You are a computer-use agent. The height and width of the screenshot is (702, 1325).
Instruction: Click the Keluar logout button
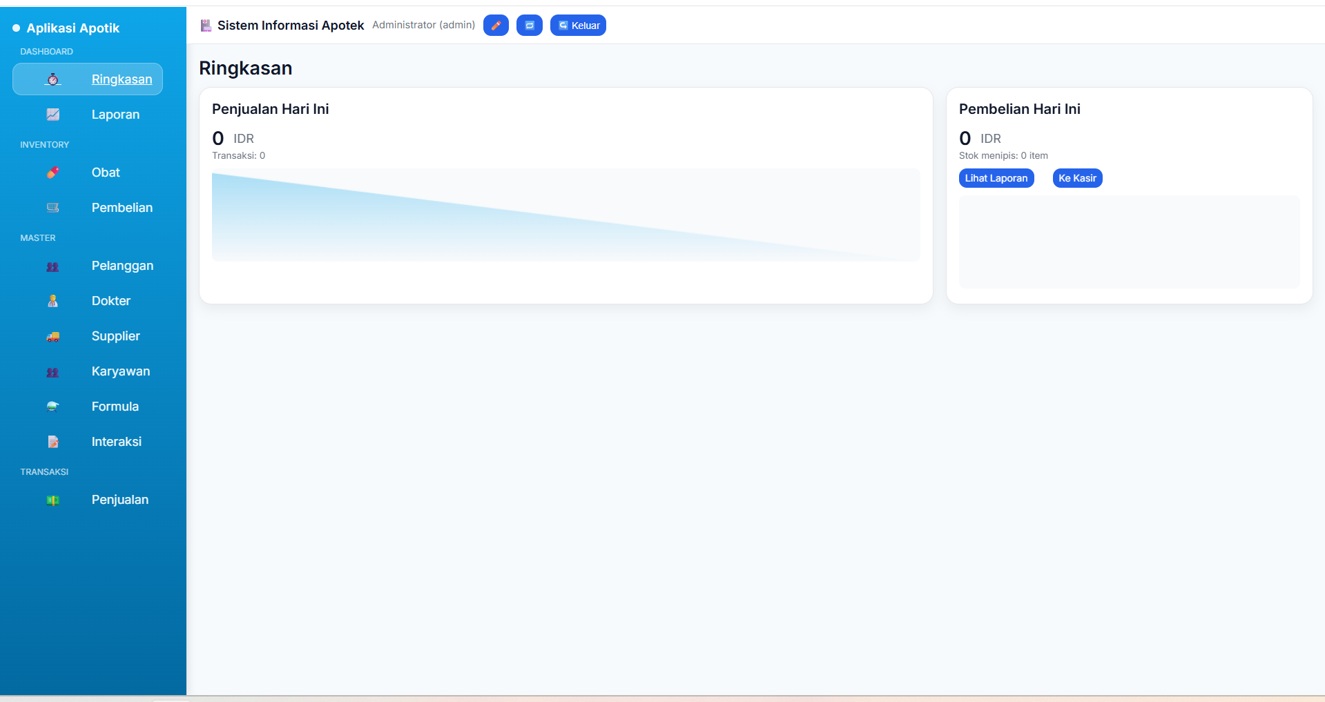point(578,26)
